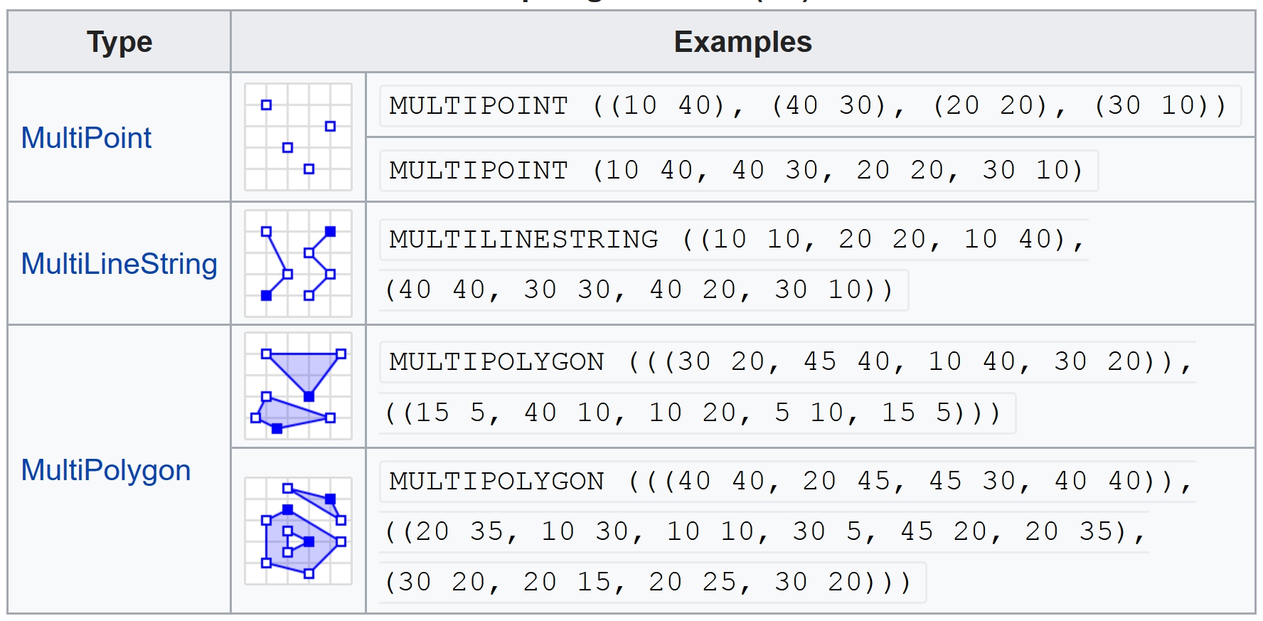This screenshot has width=1263, height=621.
Task: Open the MultiPoint link
Action: click(86, 138)
